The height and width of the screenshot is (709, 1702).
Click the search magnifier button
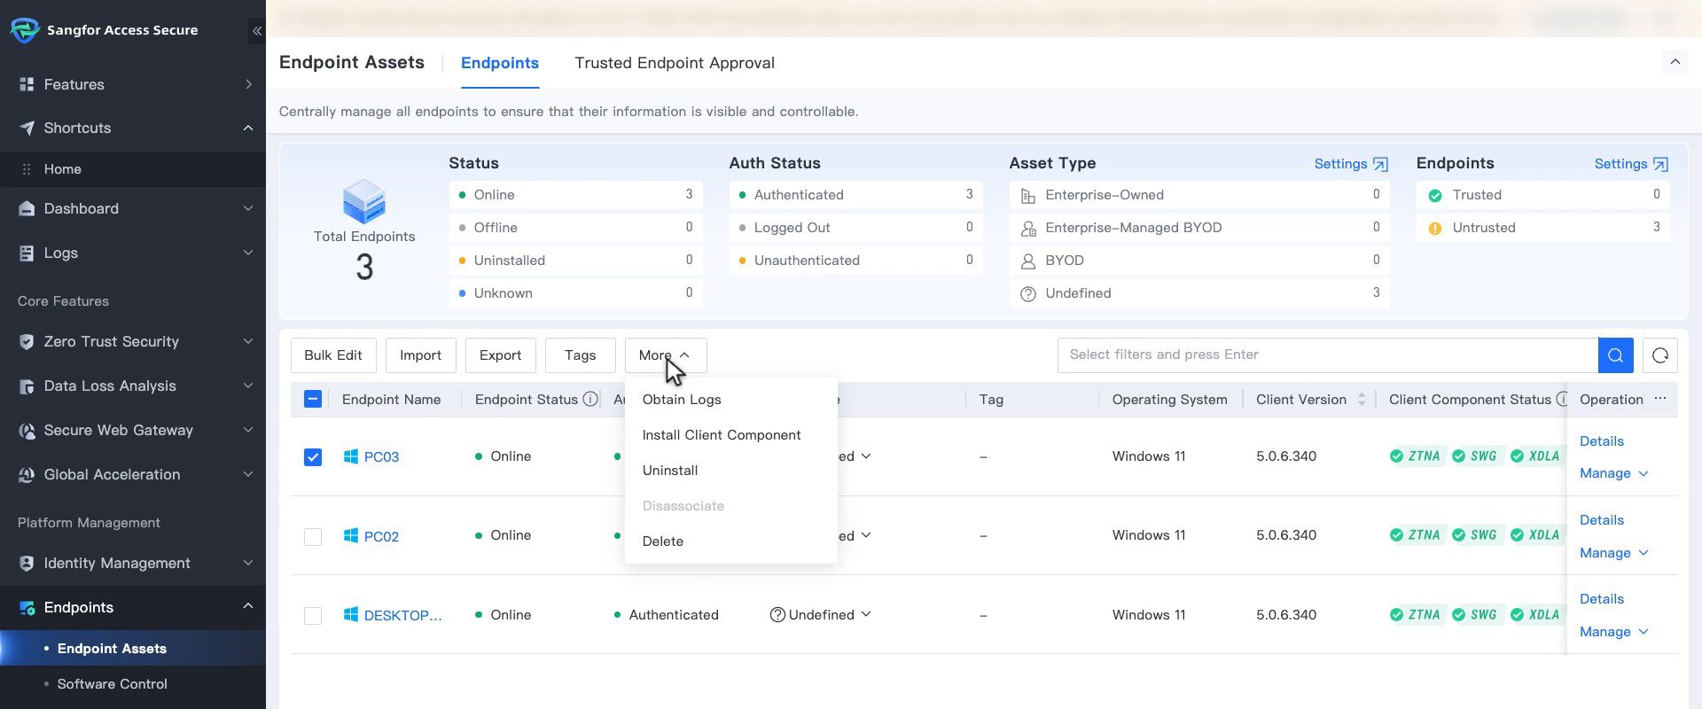coord(1615,355)
